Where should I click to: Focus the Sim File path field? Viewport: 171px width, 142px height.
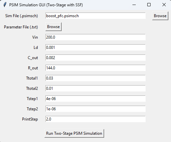click(x=96, y=16)
